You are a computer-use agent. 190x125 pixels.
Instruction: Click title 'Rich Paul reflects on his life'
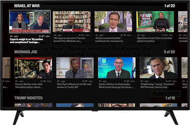click(74, 86)
